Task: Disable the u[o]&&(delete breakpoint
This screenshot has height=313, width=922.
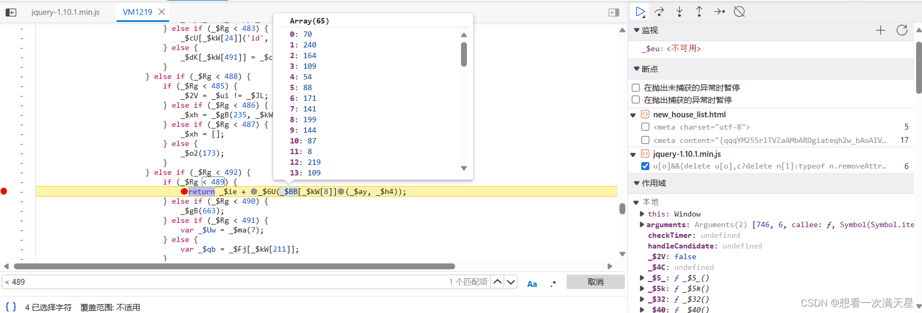Action: click(x=645, y=166)
